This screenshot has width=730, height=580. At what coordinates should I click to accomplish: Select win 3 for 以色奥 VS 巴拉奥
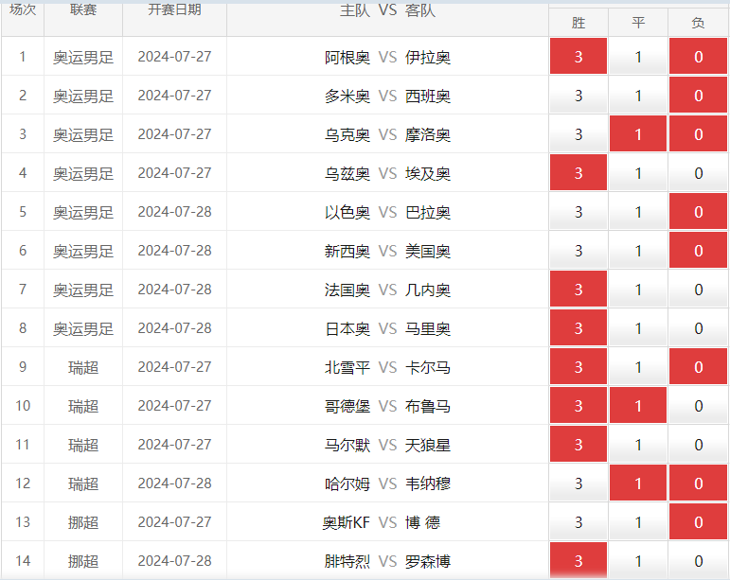579,212
